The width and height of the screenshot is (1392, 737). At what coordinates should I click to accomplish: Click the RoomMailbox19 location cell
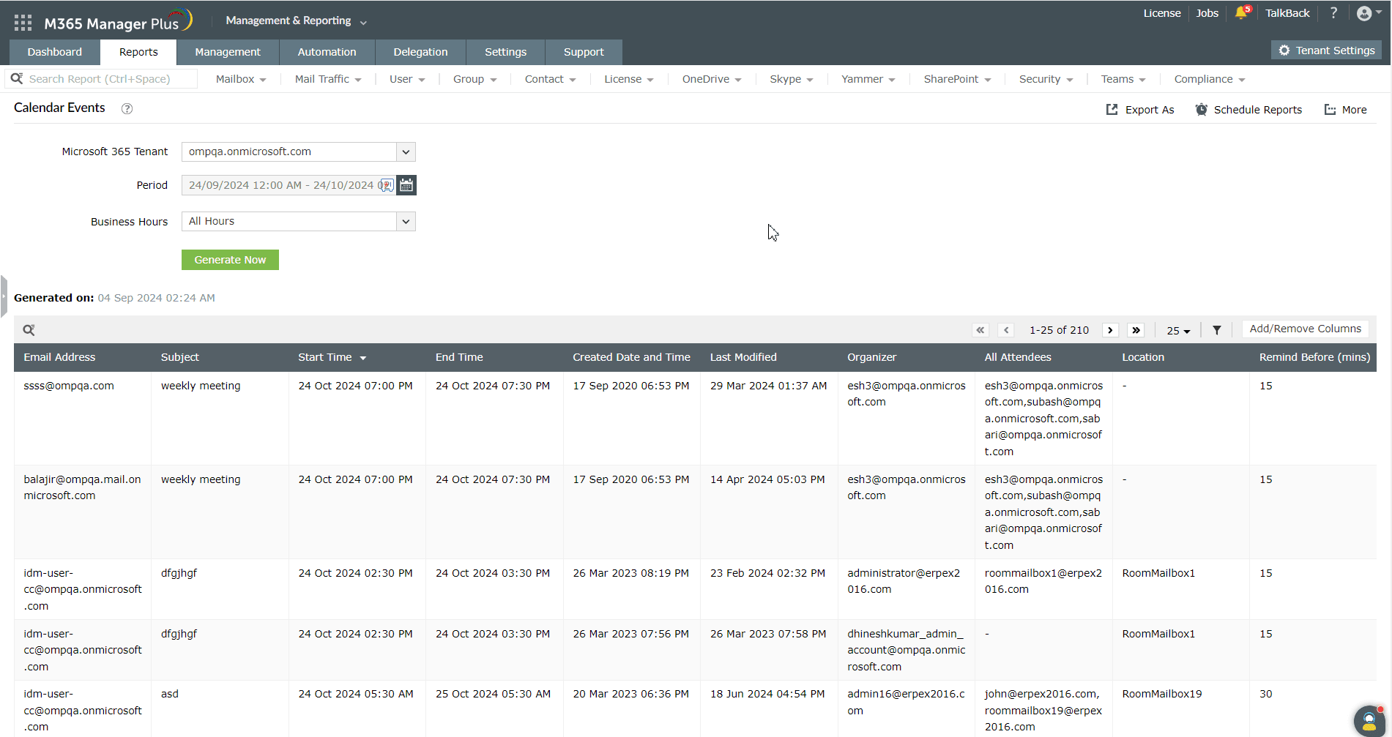pos(1162,694)
